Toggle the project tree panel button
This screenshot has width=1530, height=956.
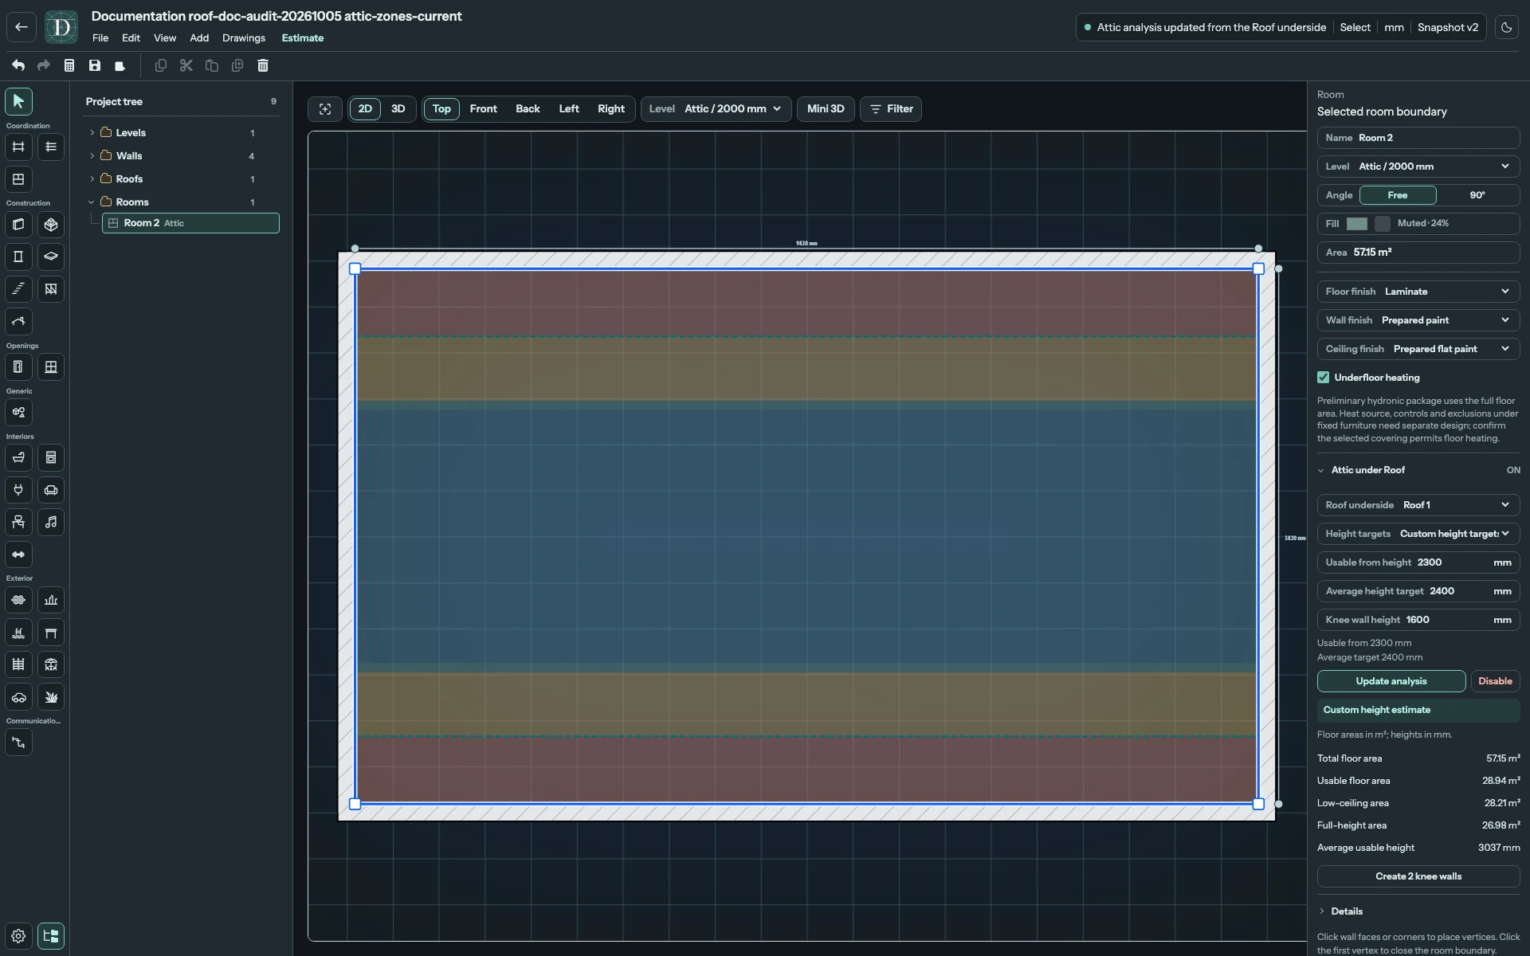click(51, 936)
